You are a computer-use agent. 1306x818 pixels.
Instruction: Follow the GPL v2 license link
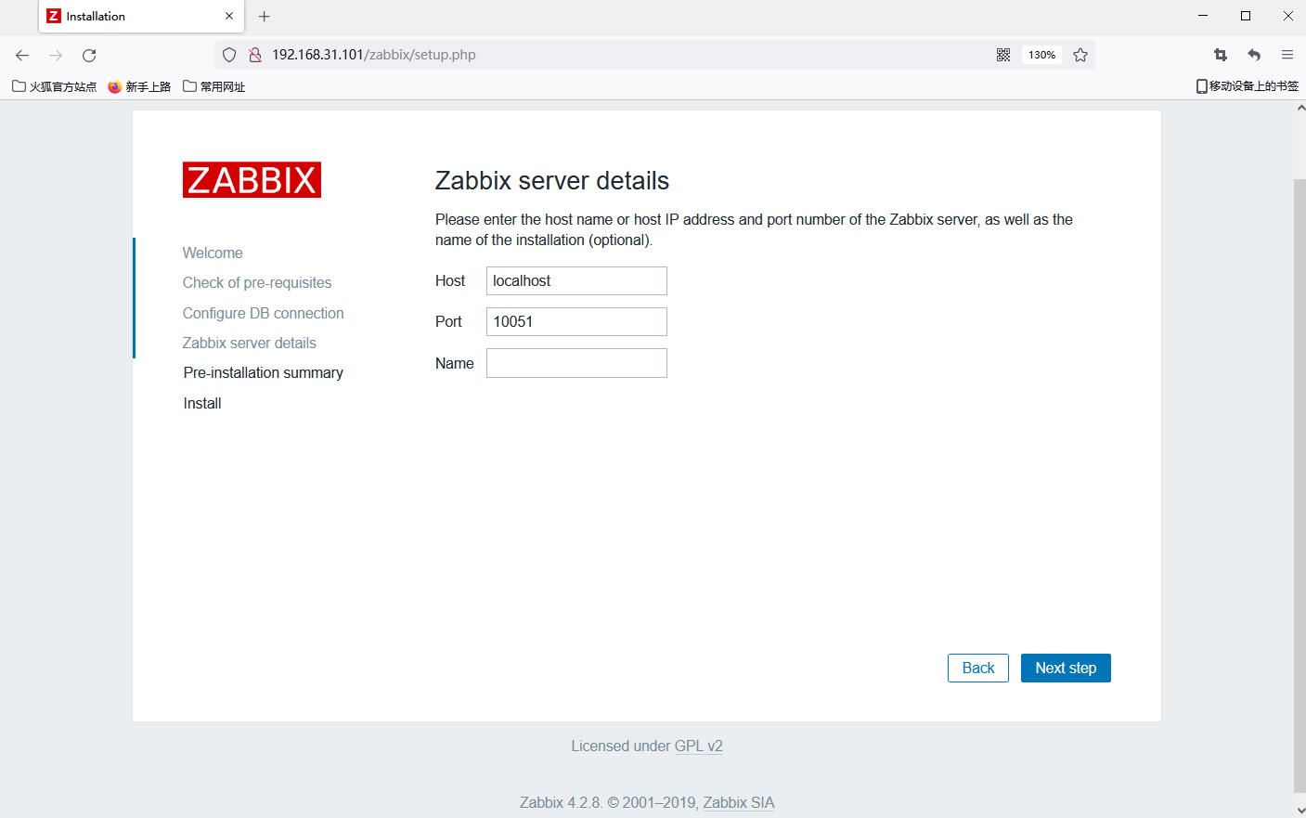699,746
